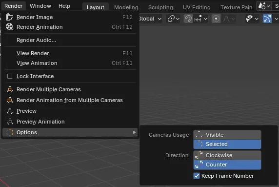The width and height of the screenshot is (279, 187).
Task: Click Preview Animation menu entry
Action: (70, 122)
